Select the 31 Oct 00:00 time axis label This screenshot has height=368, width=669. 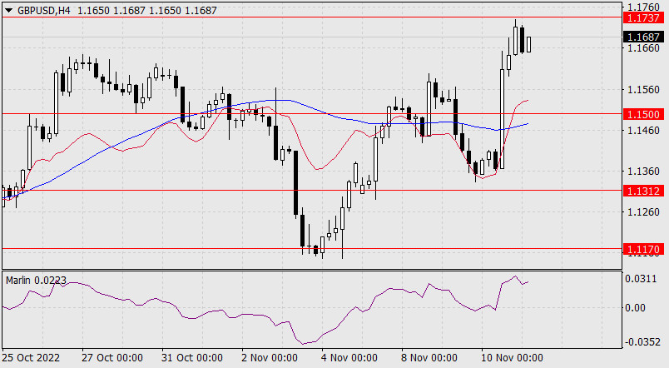(x=192, y=358)
